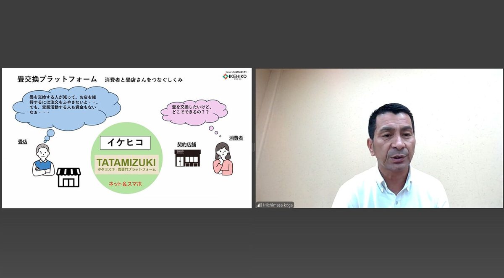Click the イケヒコ label box

(125, 143)
